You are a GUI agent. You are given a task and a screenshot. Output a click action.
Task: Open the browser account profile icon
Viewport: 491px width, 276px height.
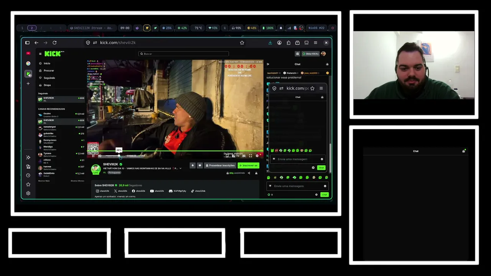[279, 43]
